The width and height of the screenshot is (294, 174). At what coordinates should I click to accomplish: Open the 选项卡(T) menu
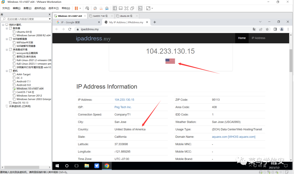[x=54, y=8]
